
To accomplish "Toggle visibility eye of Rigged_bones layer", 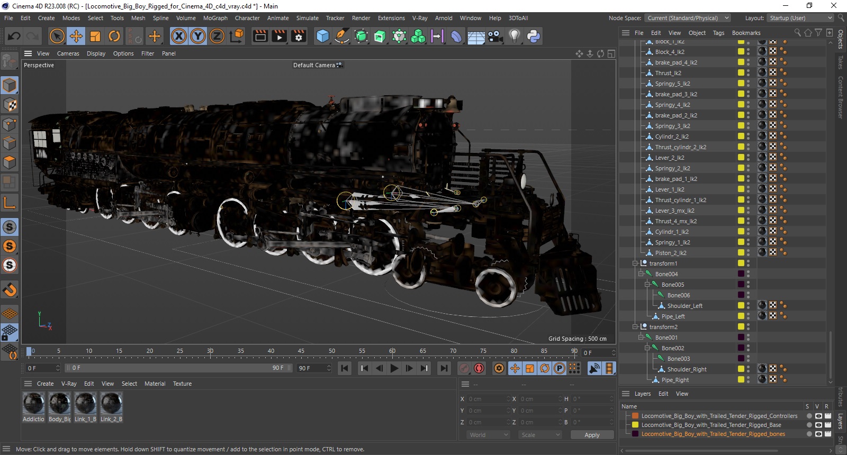I will 818,434.
